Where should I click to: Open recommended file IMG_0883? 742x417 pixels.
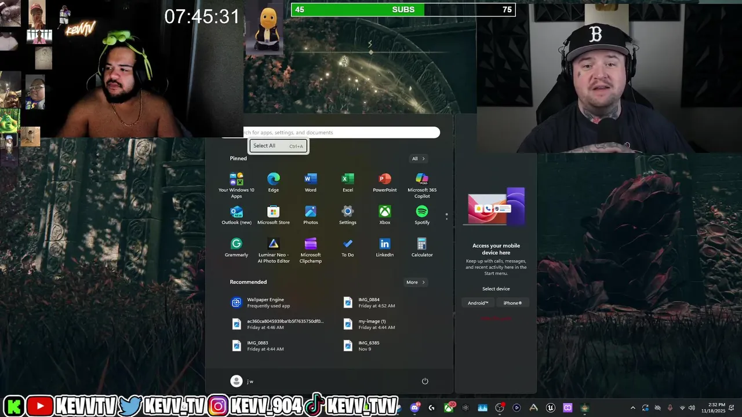[278, 346]
